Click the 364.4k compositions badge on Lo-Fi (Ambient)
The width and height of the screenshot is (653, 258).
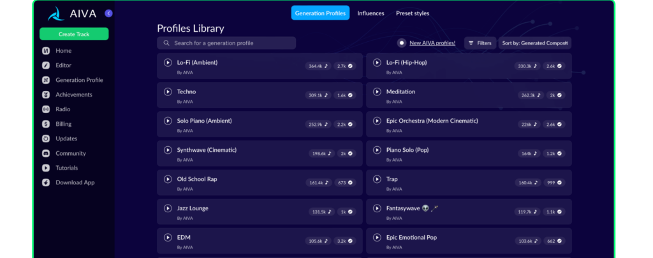[318, 66]
